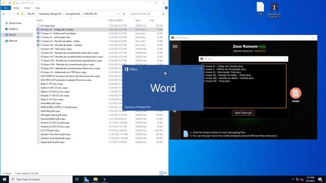326x183 pixels.
Task: Select 'Anexo XIV - FAQs.docx' in the decrypt list
Action: pyautogui.click(x=218, y=81)
